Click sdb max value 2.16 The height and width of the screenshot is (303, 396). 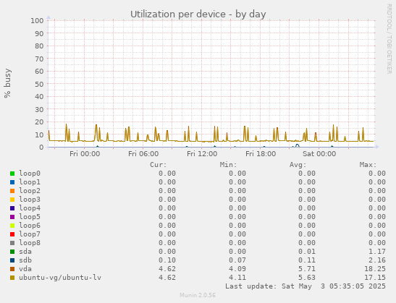377,260
